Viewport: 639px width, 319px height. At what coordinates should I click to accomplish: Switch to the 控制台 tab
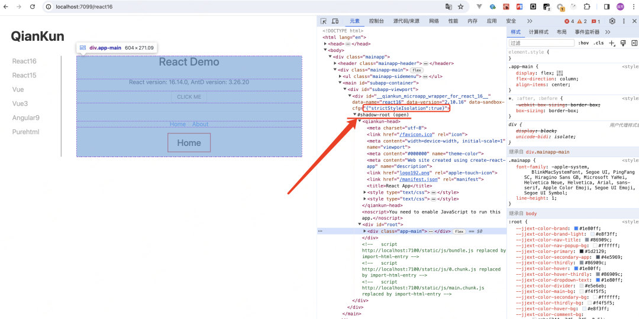(376, 21)
